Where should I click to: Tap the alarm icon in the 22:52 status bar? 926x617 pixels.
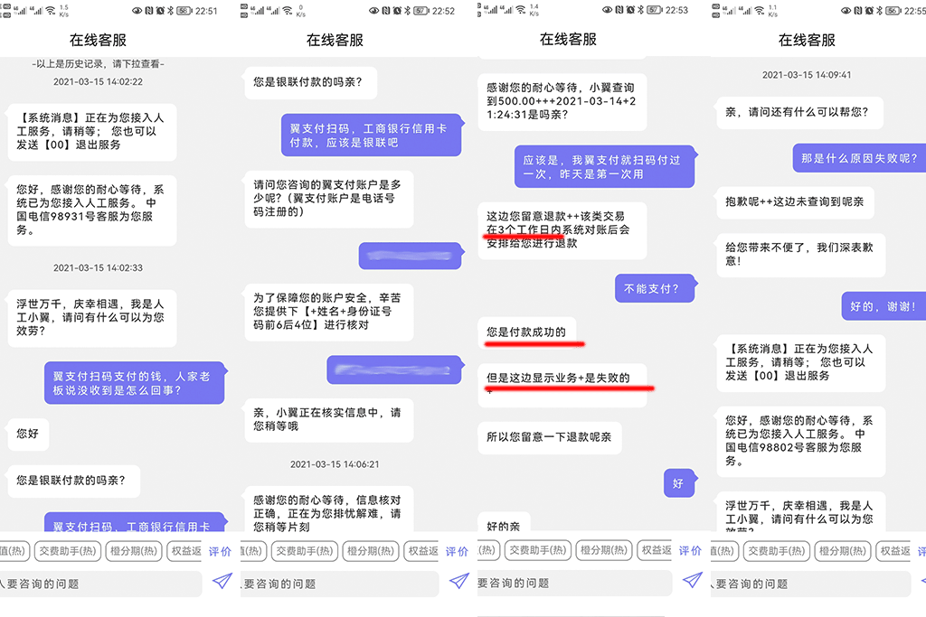tap(397, 11)
